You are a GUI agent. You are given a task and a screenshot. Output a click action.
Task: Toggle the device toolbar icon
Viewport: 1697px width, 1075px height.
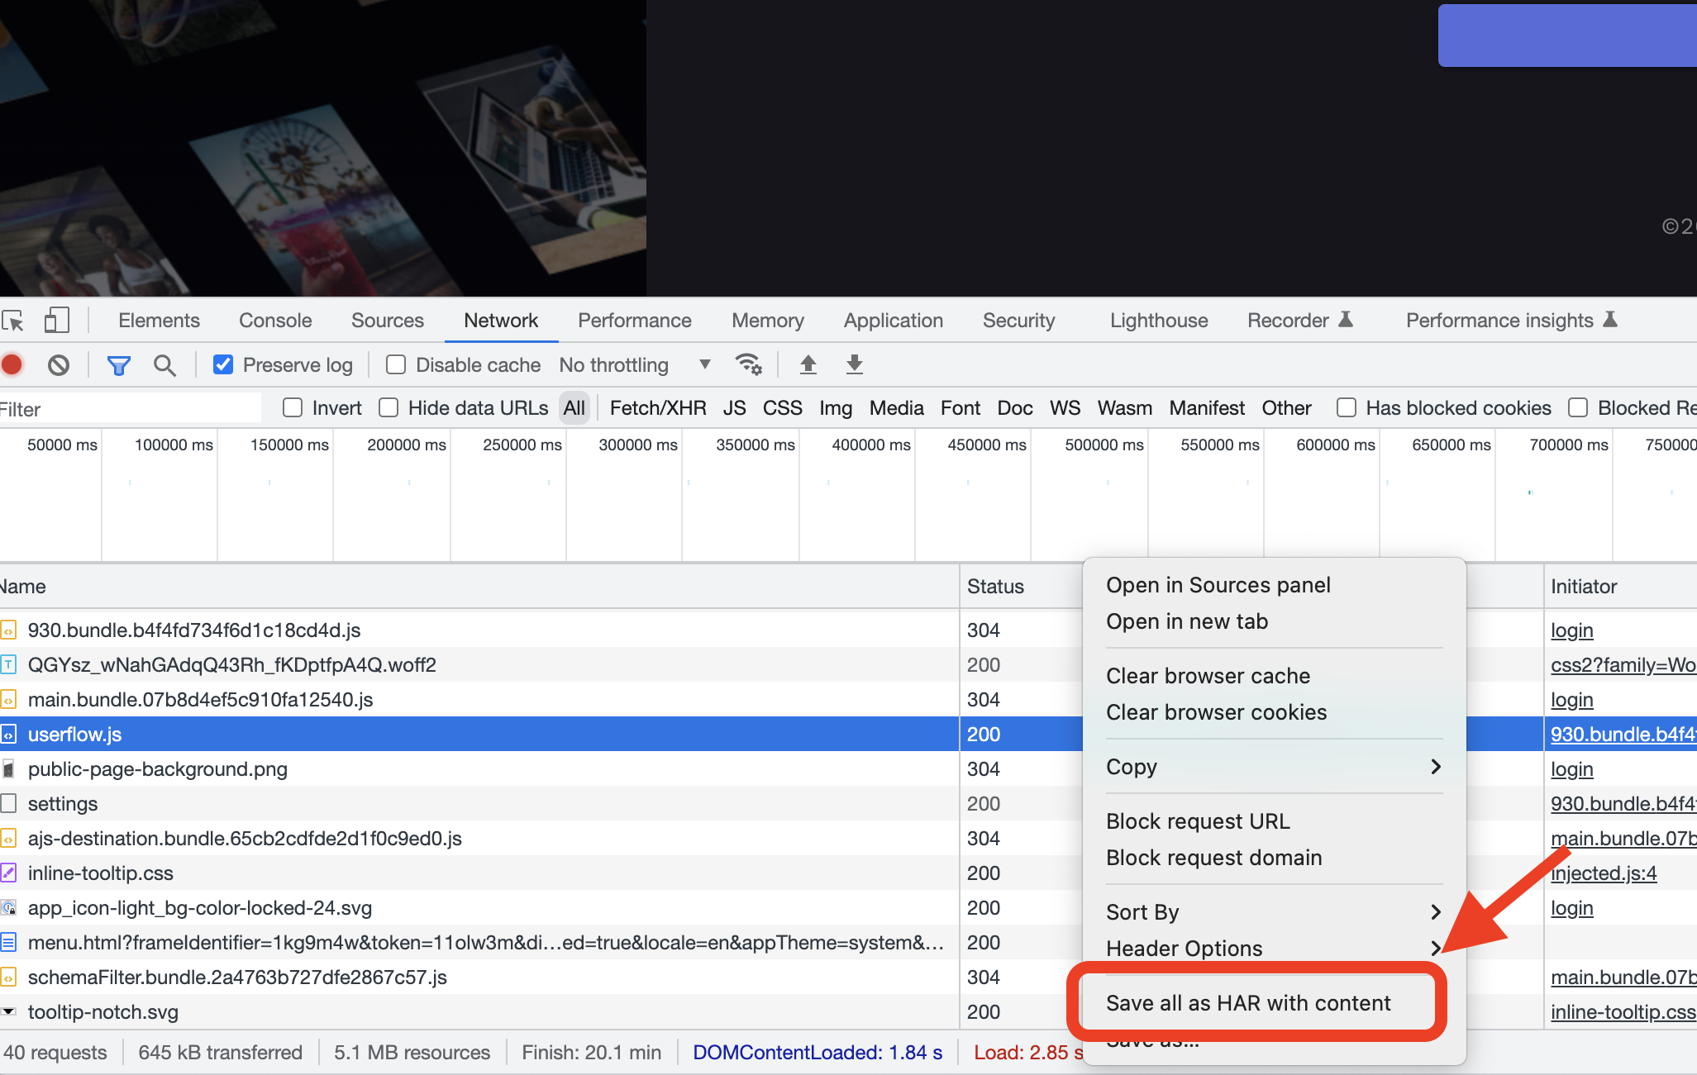click(x=56, y=321)
